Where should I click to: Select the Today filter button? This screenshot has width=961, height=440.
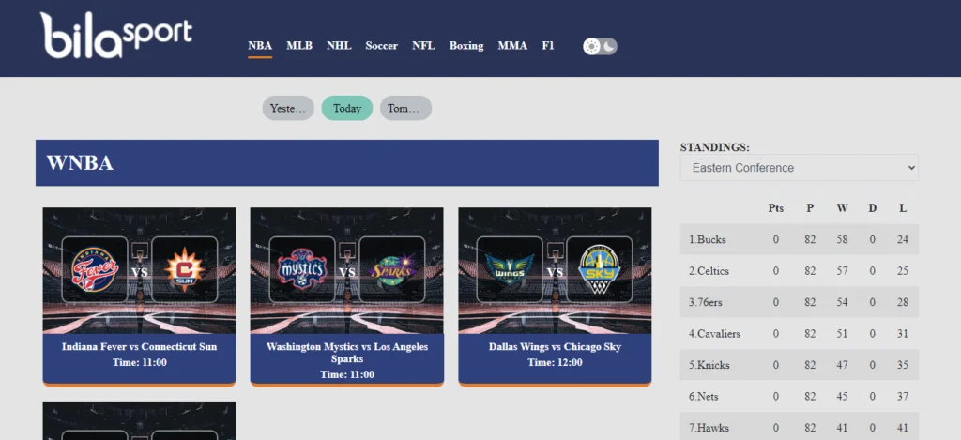coord(347,109)
